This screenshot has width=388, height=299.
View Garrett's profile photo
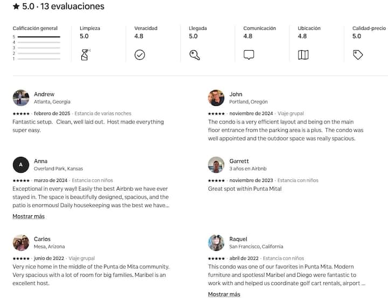click(216, 165)
